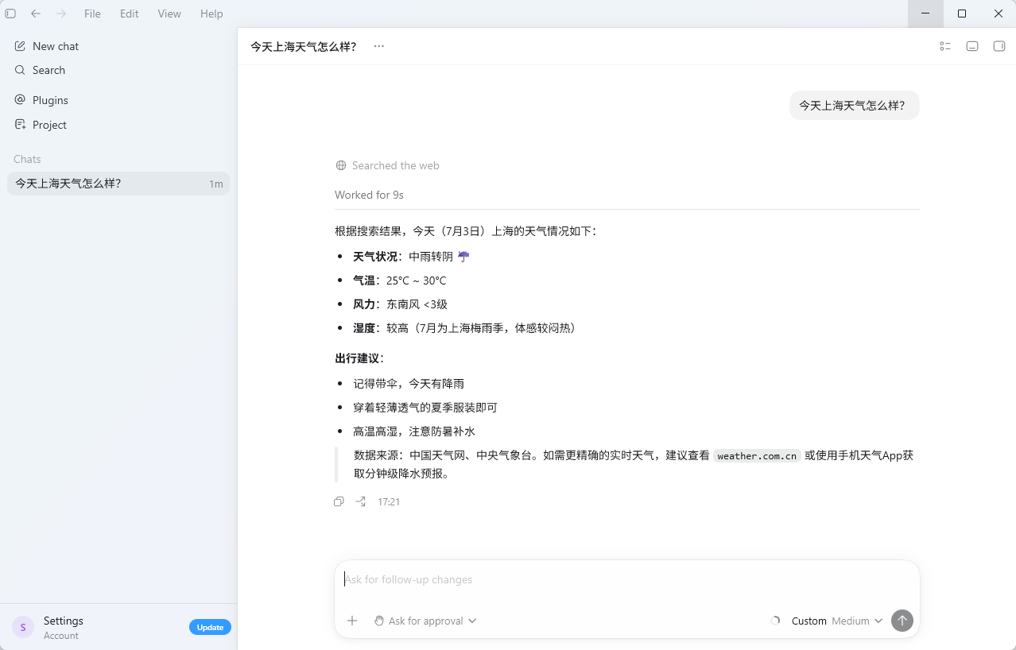This screenshot has height=650, width=1016.
Task: Open Search in the sidebar
Action: 118,70
